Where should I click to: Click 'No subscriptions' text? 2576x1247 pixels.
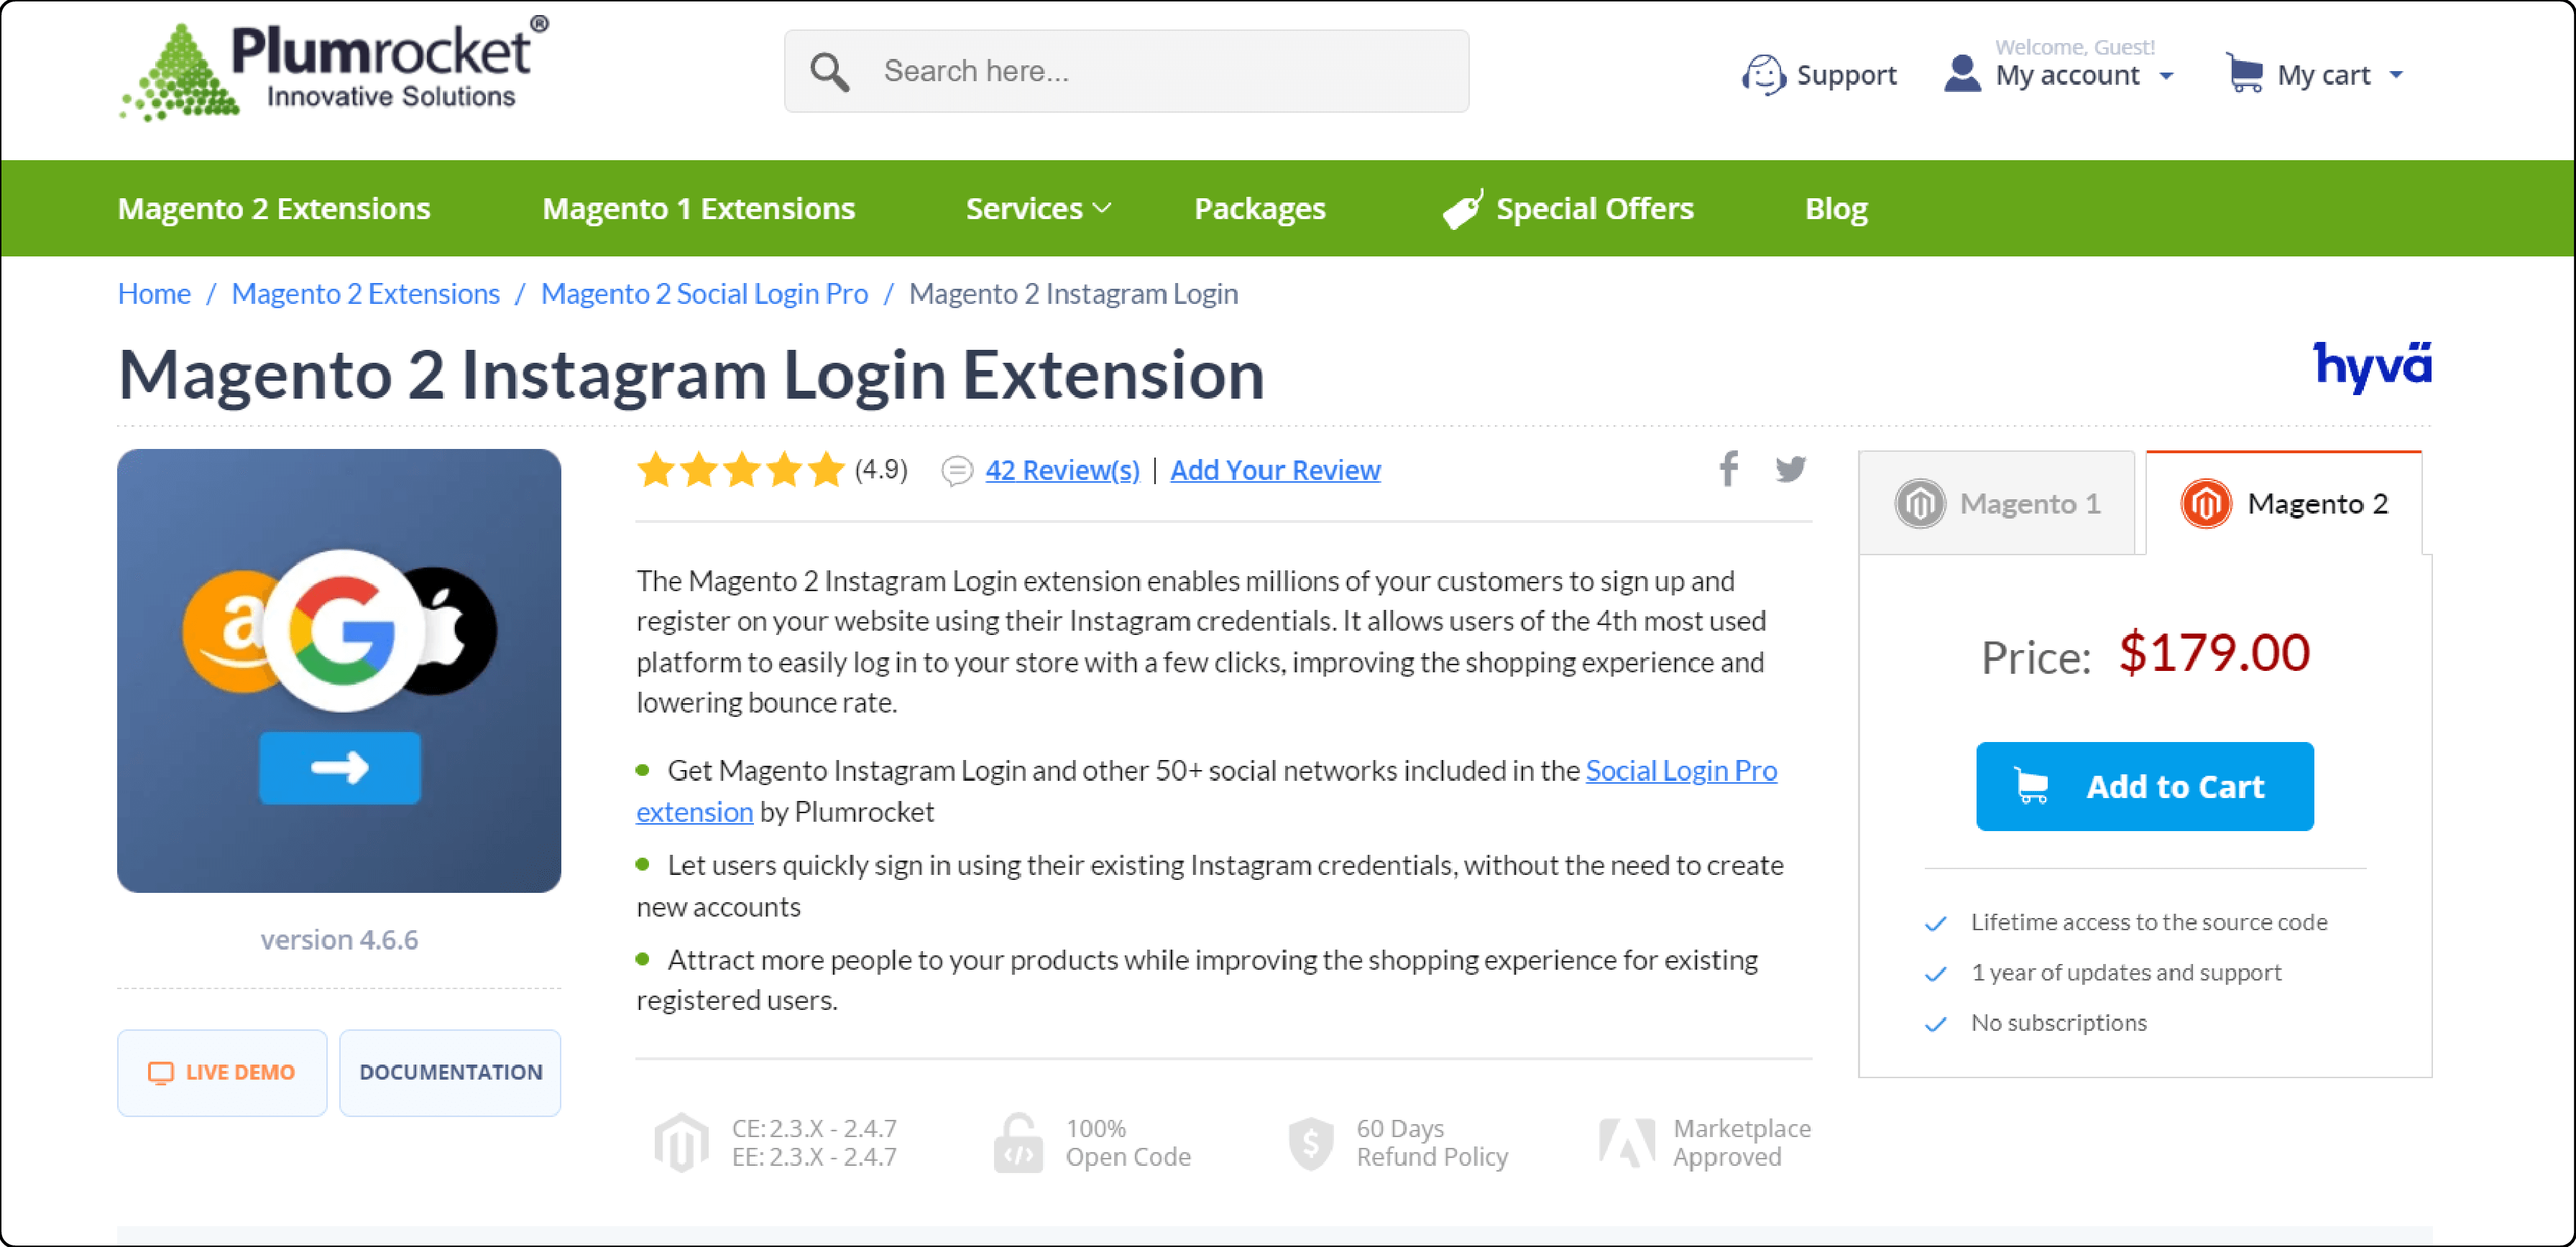coord(2058,1022)
